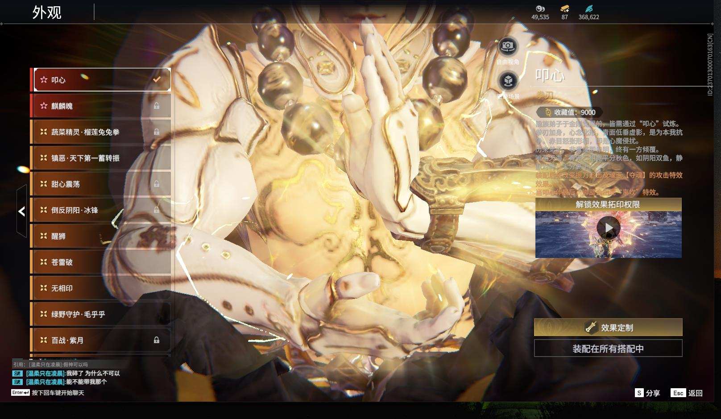Collapse the skin list with left arrow
This screenshot has height=419, width=721.
pos(21,211)
